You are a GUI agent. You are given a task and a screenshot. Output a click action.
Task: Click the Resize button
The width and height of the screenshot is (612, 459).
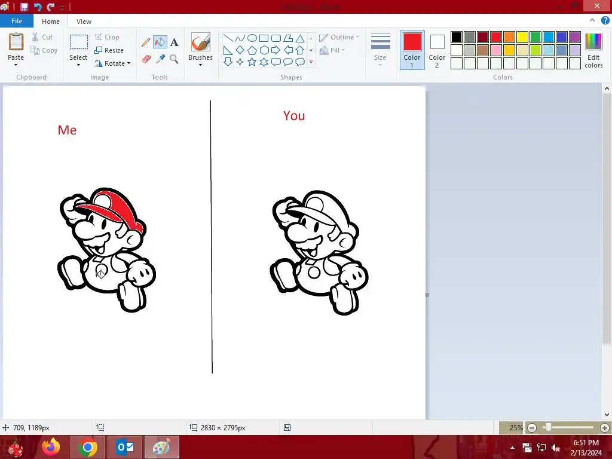pos(109,50)
